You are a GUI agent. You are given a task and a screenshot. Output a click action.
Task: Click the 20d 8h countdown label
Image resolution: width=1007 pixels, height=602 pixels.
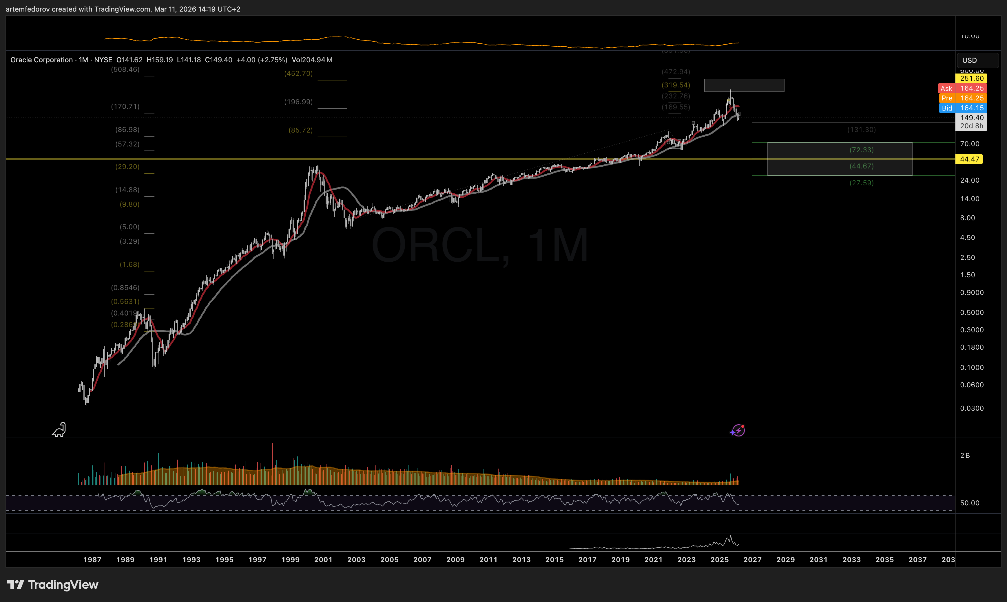[971, 126]
